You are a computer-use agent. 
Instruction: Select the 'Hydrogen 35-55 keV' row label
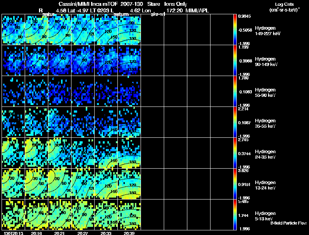[265, 123]
